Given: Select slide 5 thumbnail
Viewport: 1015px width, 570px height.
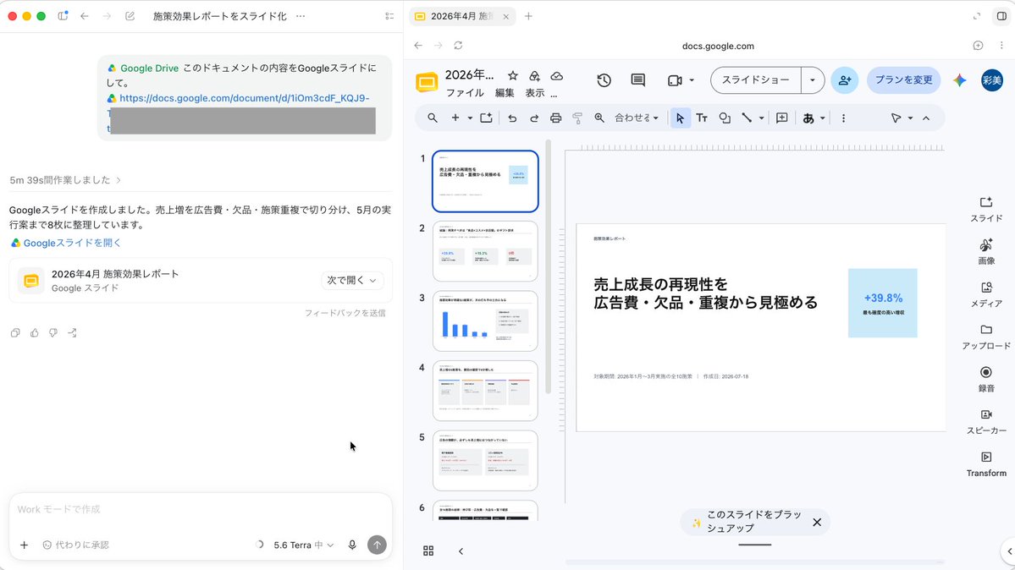Looking at the screenshot, I should (486, 461).
